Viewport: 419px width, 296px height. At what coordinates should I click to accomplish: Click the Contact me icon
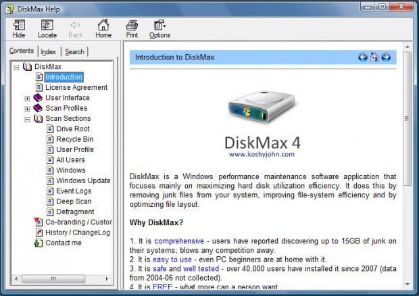coord(39,243)
